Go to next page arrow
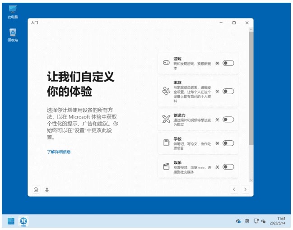 [245, 189]
